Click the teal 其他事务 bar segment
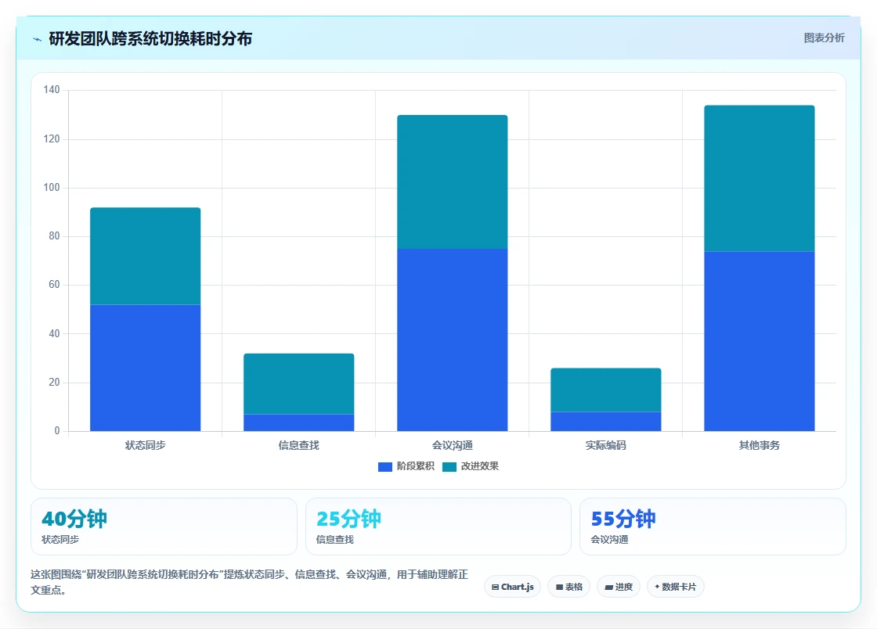 pyautogui.click(x=760, y=178)
